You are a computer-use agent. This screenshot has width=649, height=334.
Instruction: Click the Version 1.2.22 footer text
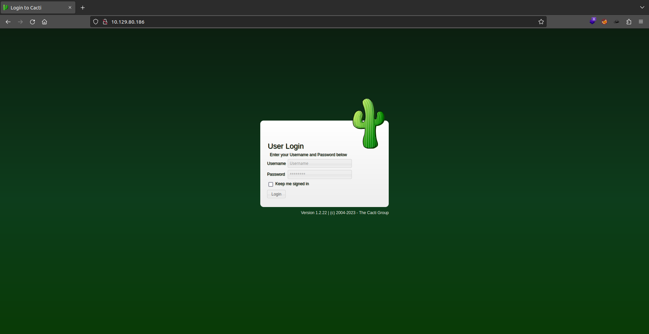[x=345, y=213]
